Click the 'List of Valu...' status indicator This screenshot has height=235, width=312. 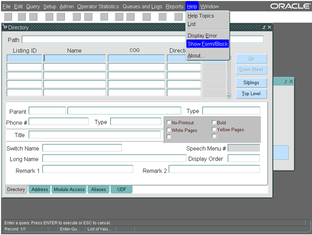coord(99,229)
